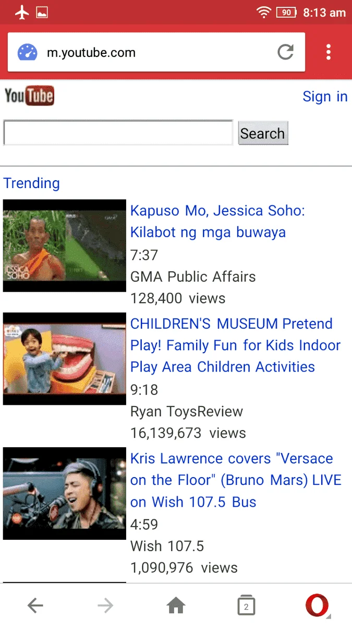Open the home page icon
This screenshot has width=352, height=627.
176,606
